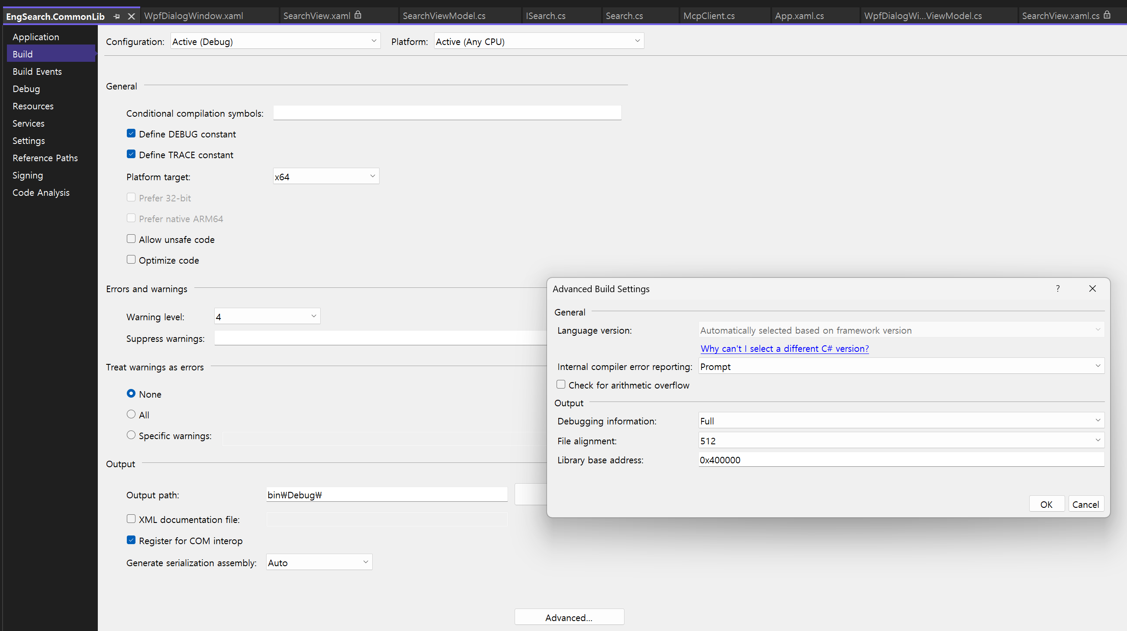Expand the Configuration combo box
The image size is (1127, 631).
point(275,41)
